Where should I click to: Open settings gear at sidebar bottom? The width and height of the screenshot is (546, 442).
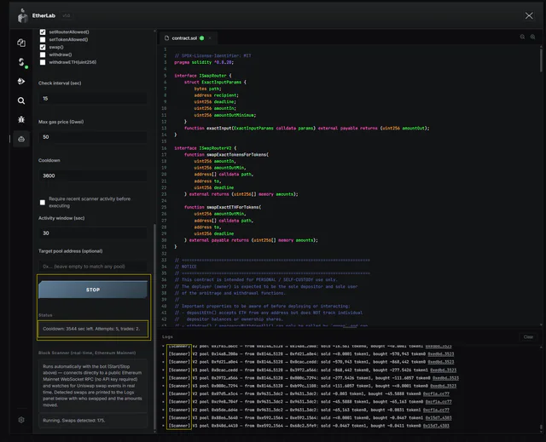click(x=21, y=420)
